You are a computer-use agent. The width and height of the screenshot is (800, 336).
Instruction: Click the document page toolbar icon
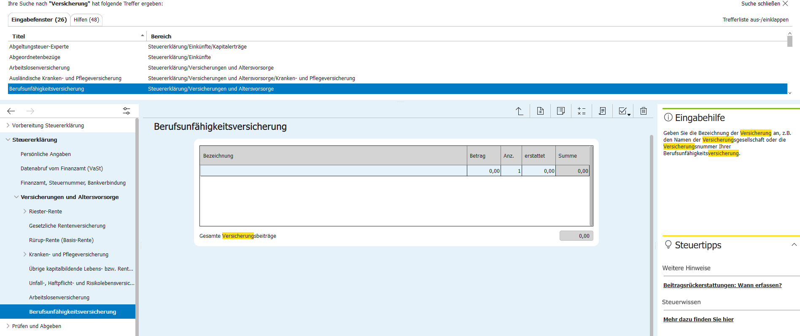pos(540,111)
